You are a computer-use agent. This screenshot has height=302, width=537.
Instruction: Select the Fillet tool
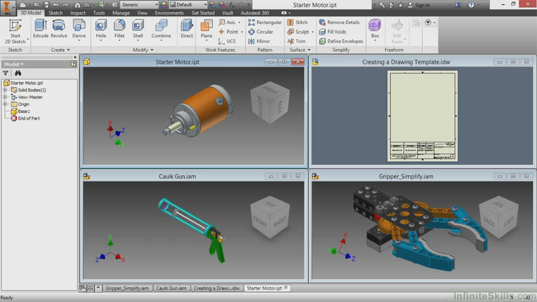[x=119, y=29]
